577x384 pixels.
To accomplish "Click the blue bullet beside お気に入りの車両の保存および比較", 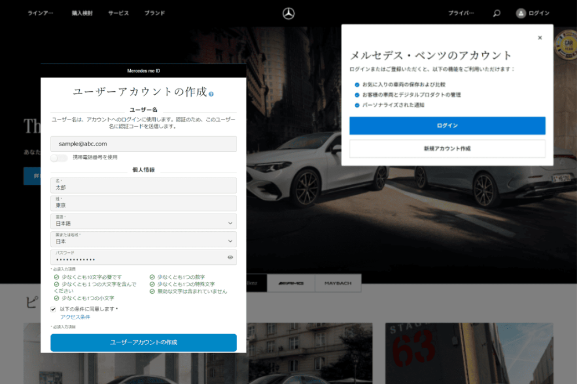I will (357, 85).
